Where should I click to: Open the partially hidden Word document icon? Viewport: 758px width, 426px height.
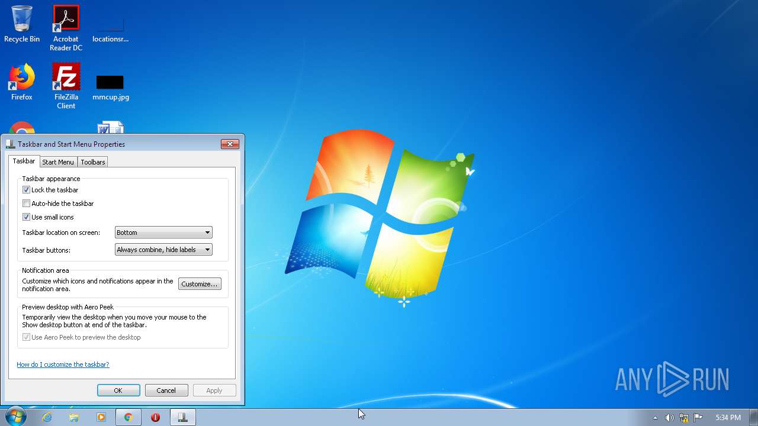[111, 128]
